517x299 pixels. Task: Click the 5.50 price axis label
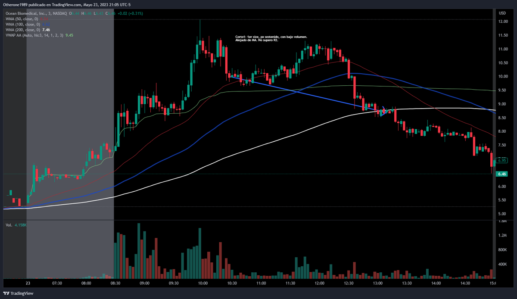click(502, 200)
